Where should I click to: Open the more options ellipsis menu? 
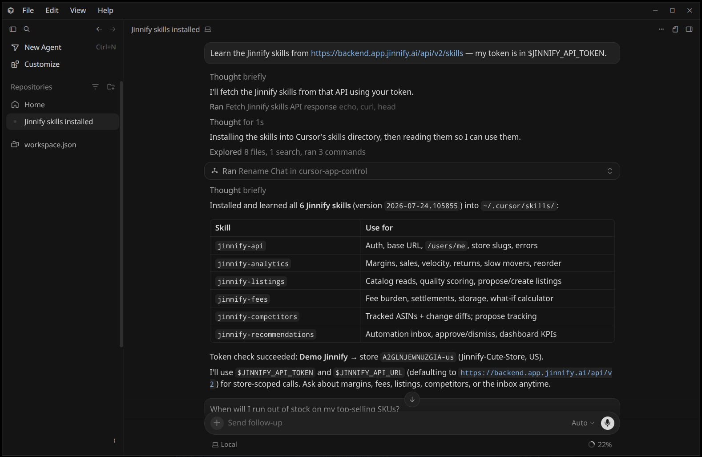(661, 29)
